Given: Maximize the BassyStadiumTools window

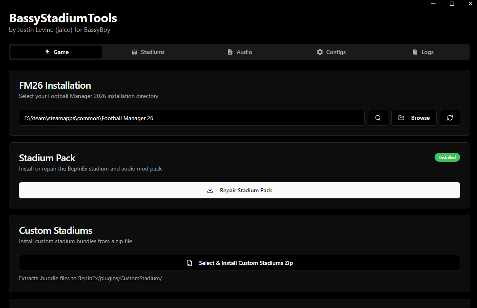Looking at the screenshot, I should 452,4.
